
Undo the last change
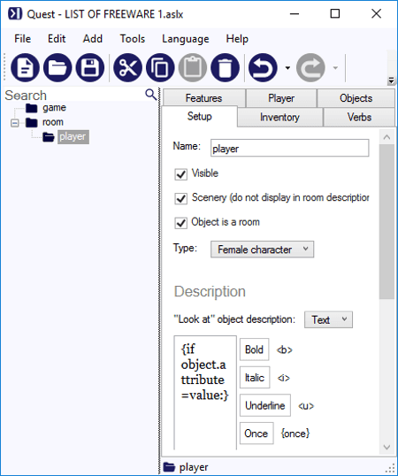click(x=263, y=68)
